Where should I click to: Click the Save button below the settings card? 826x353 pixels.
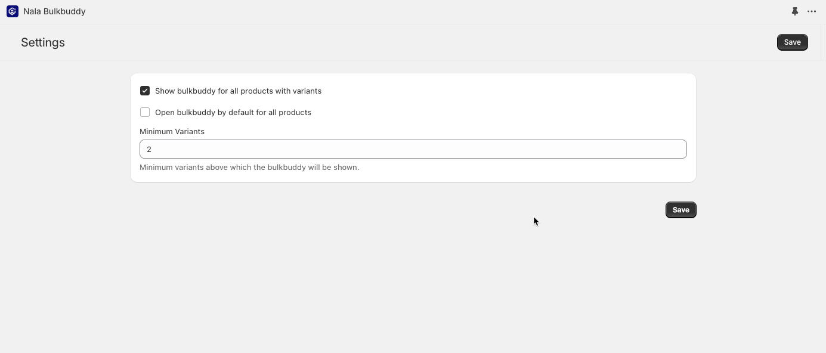coord(680,210)
